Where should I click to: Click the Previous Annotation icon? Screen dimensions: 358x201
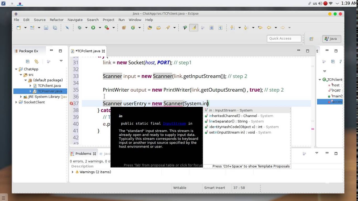click(x=246, y=28)
